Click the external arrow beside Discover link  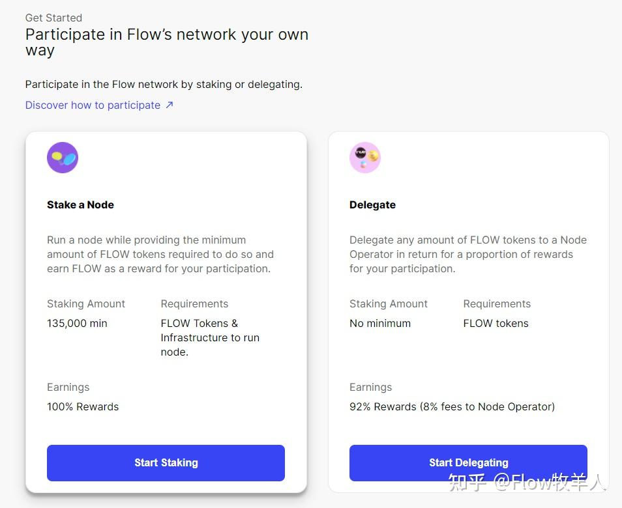[170, 105]
